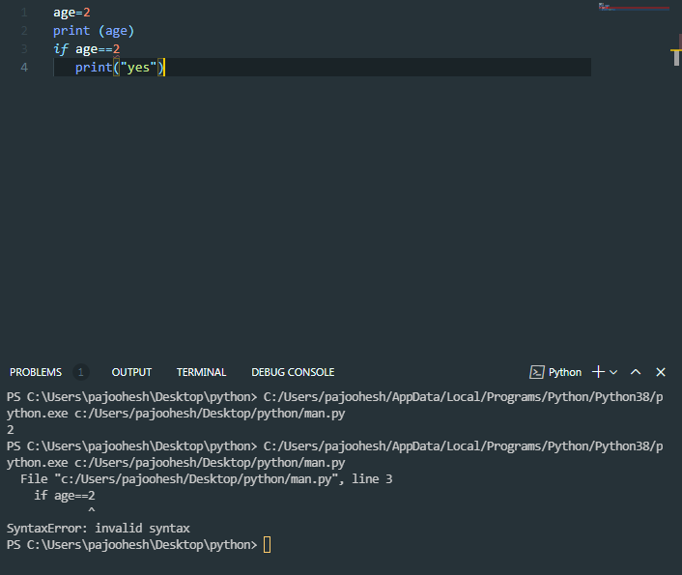Screen dimensions: 682x575
Task: Place cursor at end of 'if age==2'
Action: (121, 48)
